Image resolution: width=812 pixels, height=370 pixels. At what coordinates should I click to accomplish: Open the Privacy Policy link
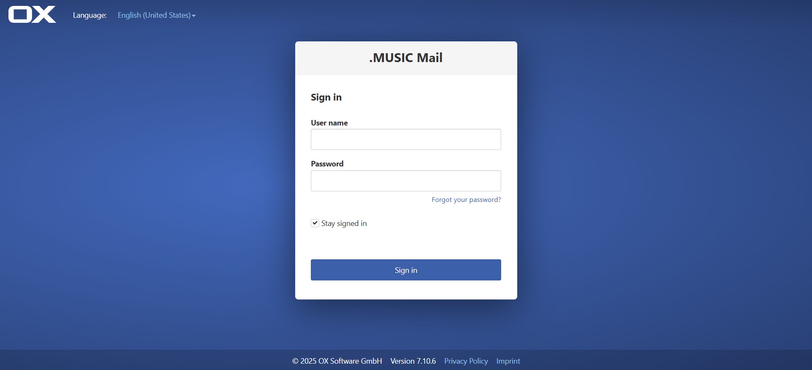point(466,361)
